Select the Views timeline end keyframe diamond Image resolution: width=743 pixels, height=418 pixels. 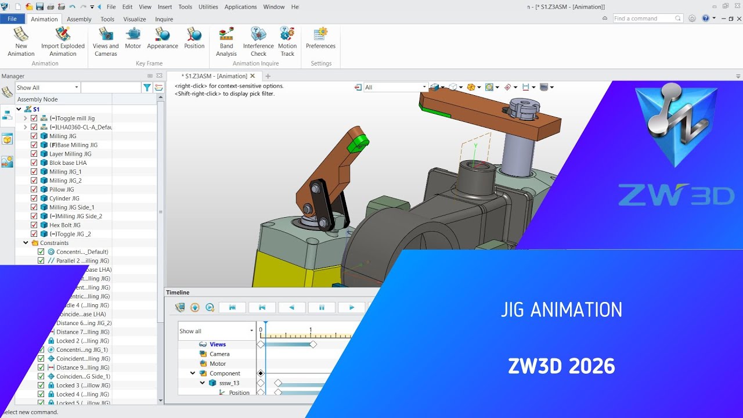coord(313,344)
